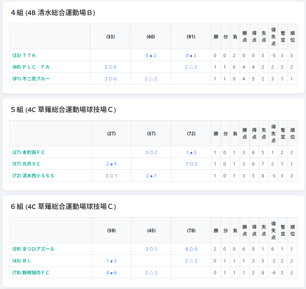Open the 静岡城内FC team link

point(31,272)
